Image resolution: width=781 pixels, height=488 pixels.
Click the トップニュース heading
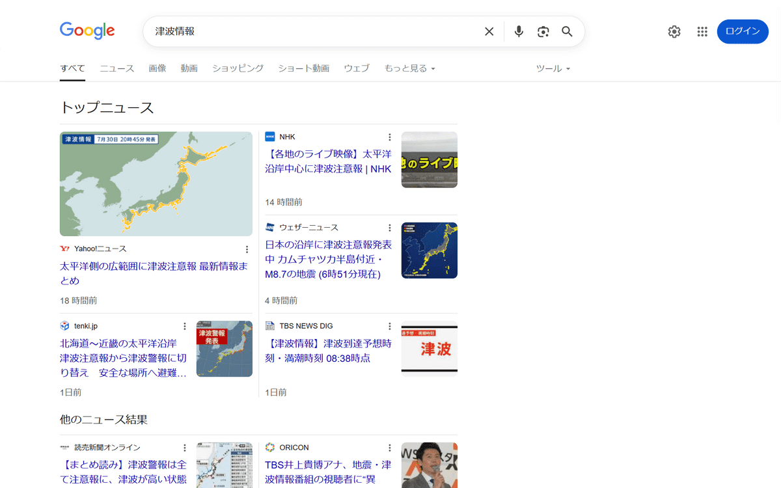pyautogui.click(x=107, y=108)
